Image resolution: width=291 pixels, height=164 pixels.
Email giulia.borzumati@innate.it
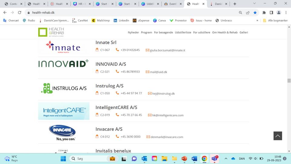(x=167, y=50)
